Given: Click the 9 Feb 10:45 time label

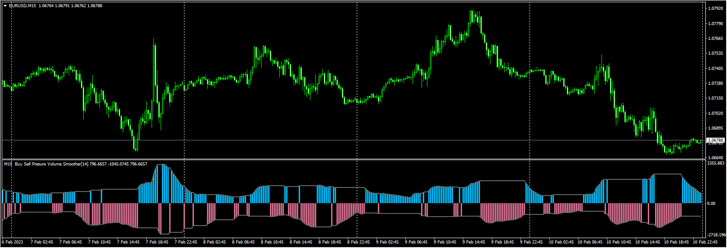Looking at the screenshot, I should pyautogui.click(x=445, y=242).
